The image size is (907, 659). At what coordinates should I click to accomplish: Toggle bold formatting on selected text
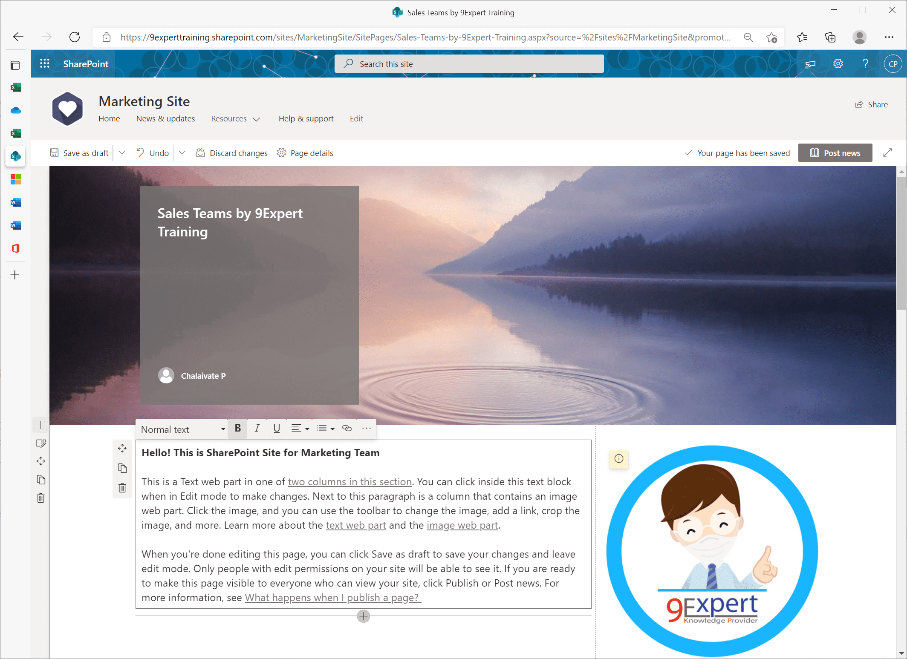[x=237, y=429]
